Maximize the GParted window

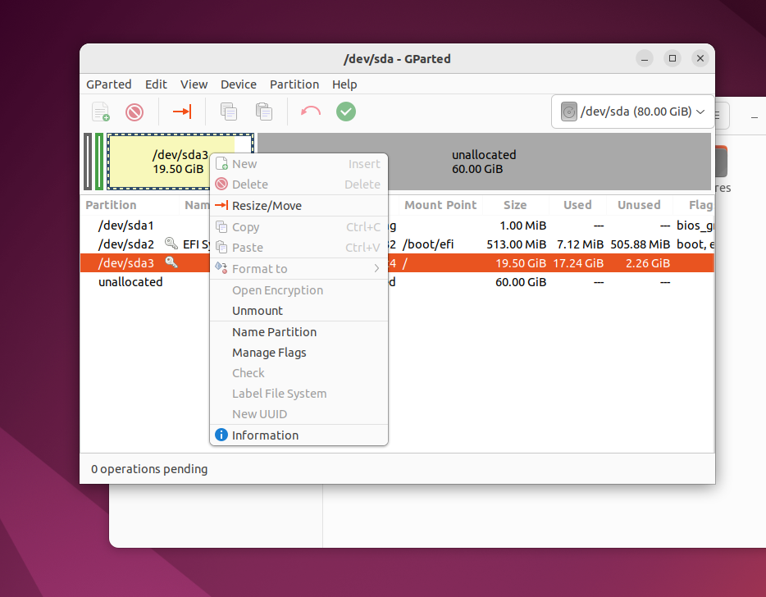pos(673,58)
